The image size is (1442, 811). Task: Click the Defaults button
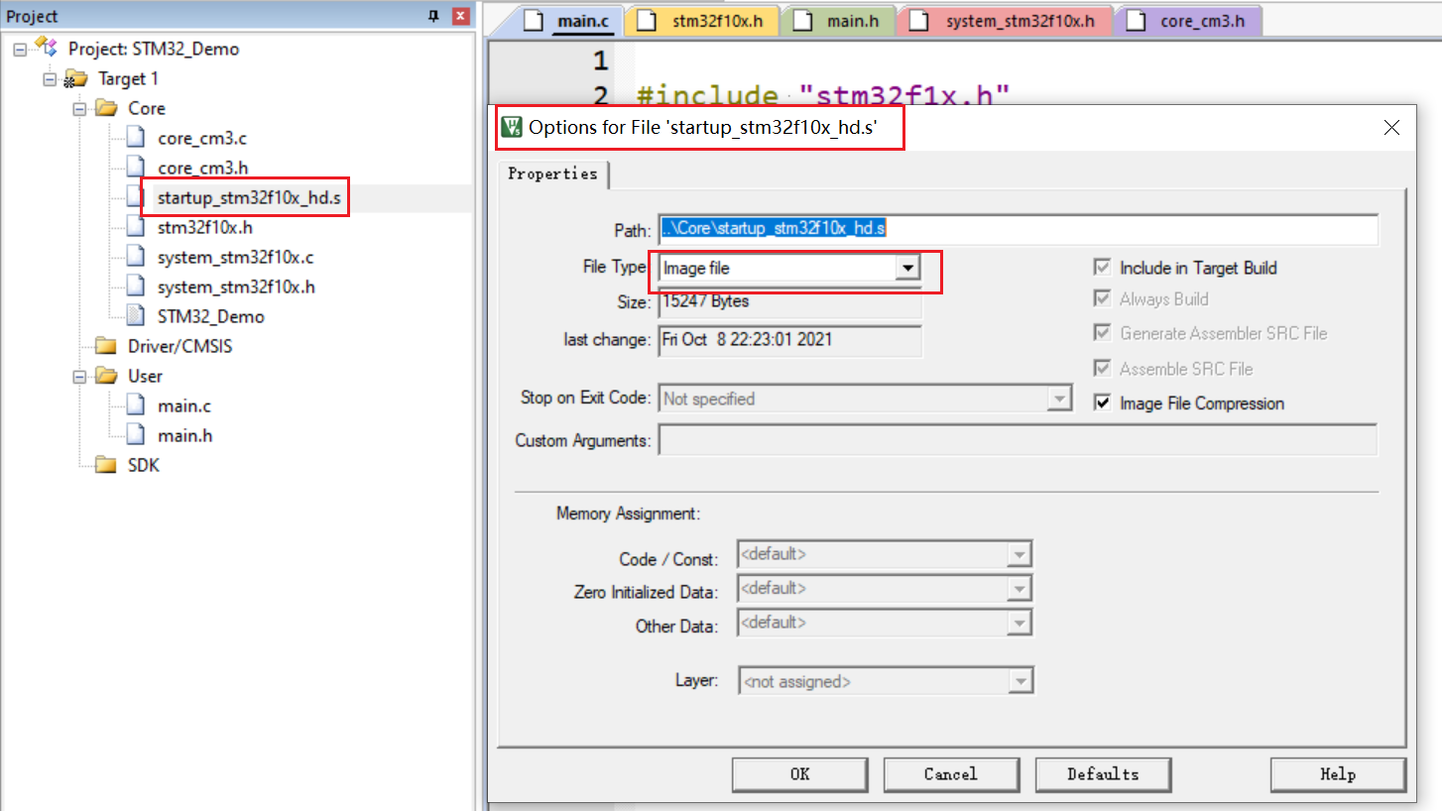(x=1103, y=774)
